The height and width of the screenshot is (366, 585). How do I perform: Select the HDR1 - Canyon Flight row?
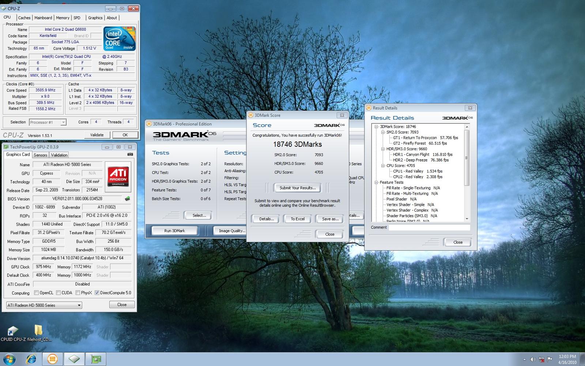pos(423,154)
